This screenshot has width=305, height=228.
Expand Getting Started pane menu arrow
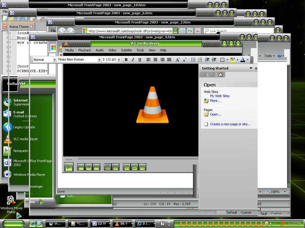(251, 68)
